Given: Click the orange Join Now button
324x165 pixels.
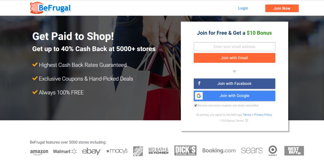Looking at the screenshot, I should (282, 8).
